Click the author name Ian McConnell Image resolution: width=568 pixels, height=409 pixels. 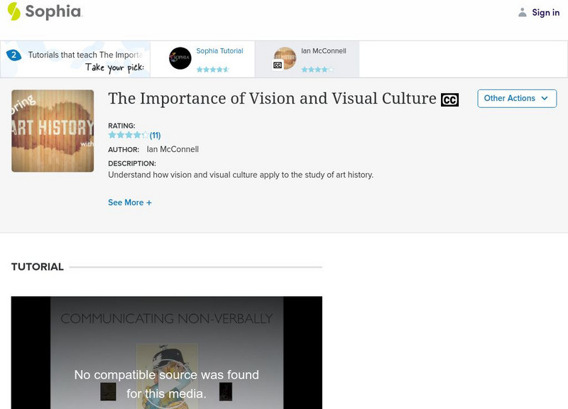pyautogui.click(x=173, y=149)
